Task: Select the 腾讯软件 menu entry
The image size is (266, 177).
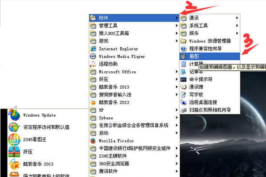Action: pos(134,171)
